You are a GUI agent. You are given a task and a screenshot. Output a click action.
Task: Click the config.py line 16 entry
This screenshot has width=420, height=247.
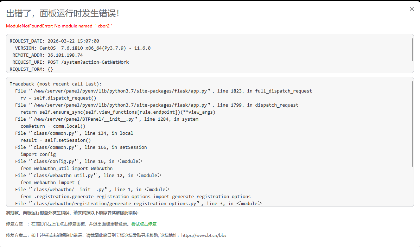pos(79,161)
